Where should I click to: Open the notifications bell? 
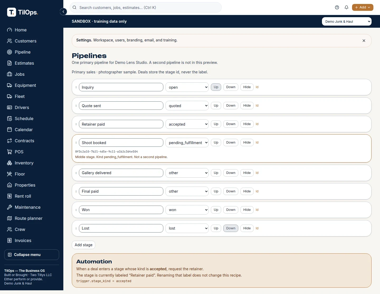[346, 7]
